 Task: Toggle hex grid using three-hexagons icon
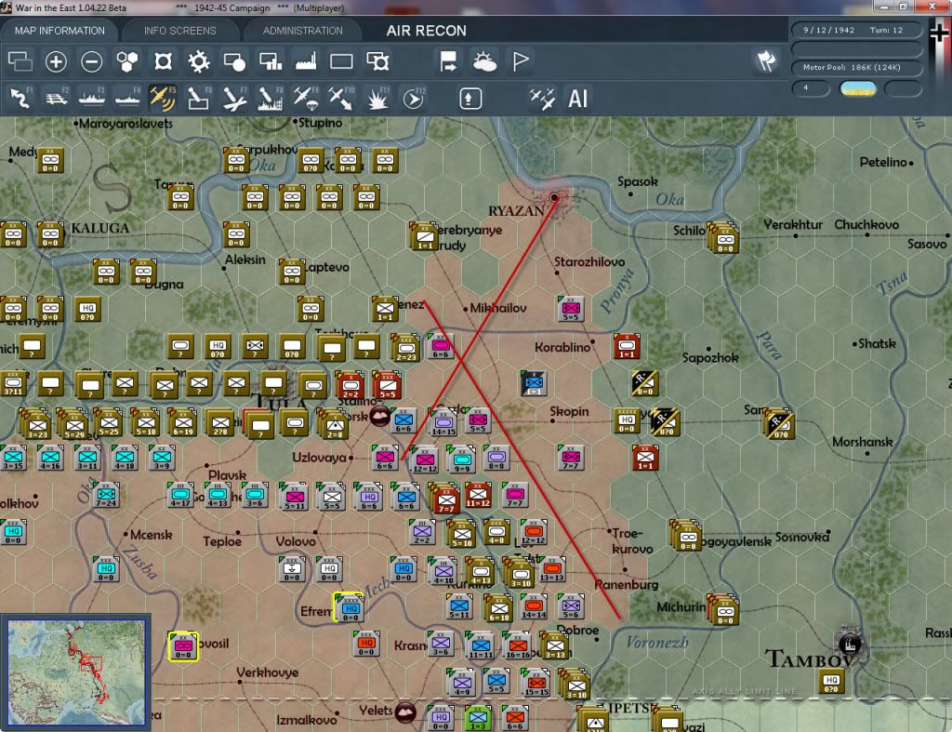click(x=126, y=61)
